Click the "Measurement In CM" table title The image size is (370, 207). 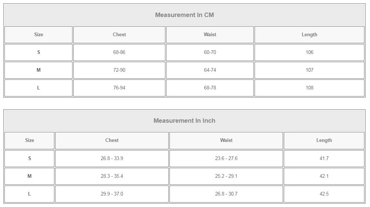(184, 15)
